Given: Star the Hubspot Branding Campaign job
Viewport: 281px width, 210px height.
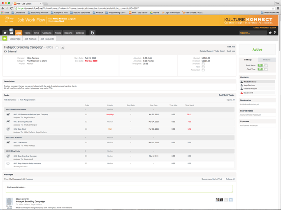Looking at the screenshot, I should pos(57,47).
